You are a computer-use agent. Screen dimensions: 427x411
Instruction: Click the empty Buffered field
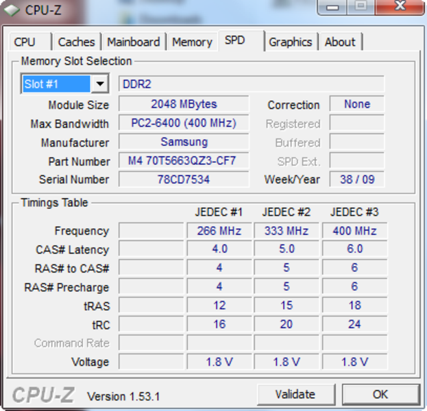[357, 142]
